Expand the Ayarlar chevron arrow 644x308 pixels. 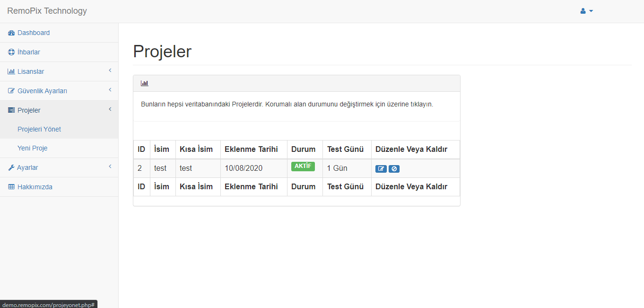pyautogui.click(x=110, y=167)
